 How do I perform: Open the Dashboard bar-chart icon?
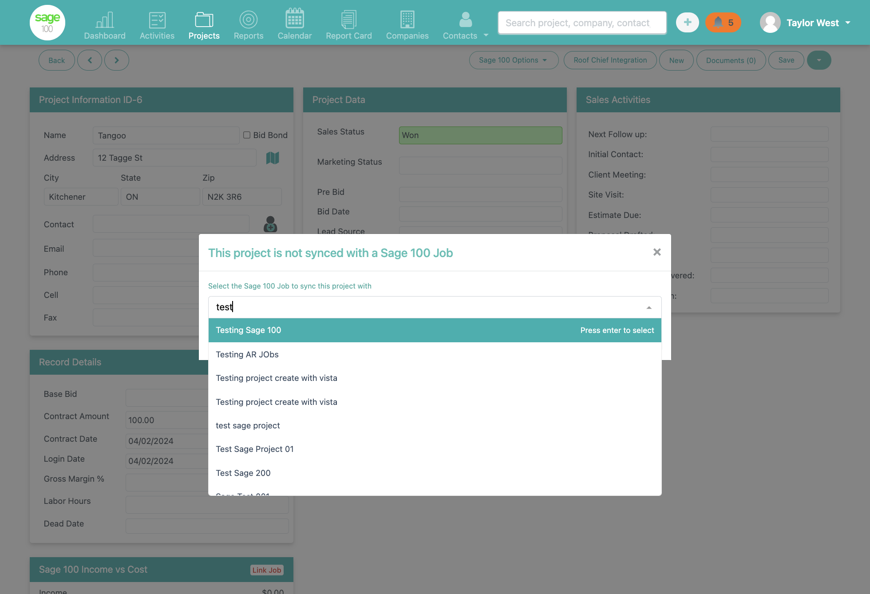[x=105, y=20]
